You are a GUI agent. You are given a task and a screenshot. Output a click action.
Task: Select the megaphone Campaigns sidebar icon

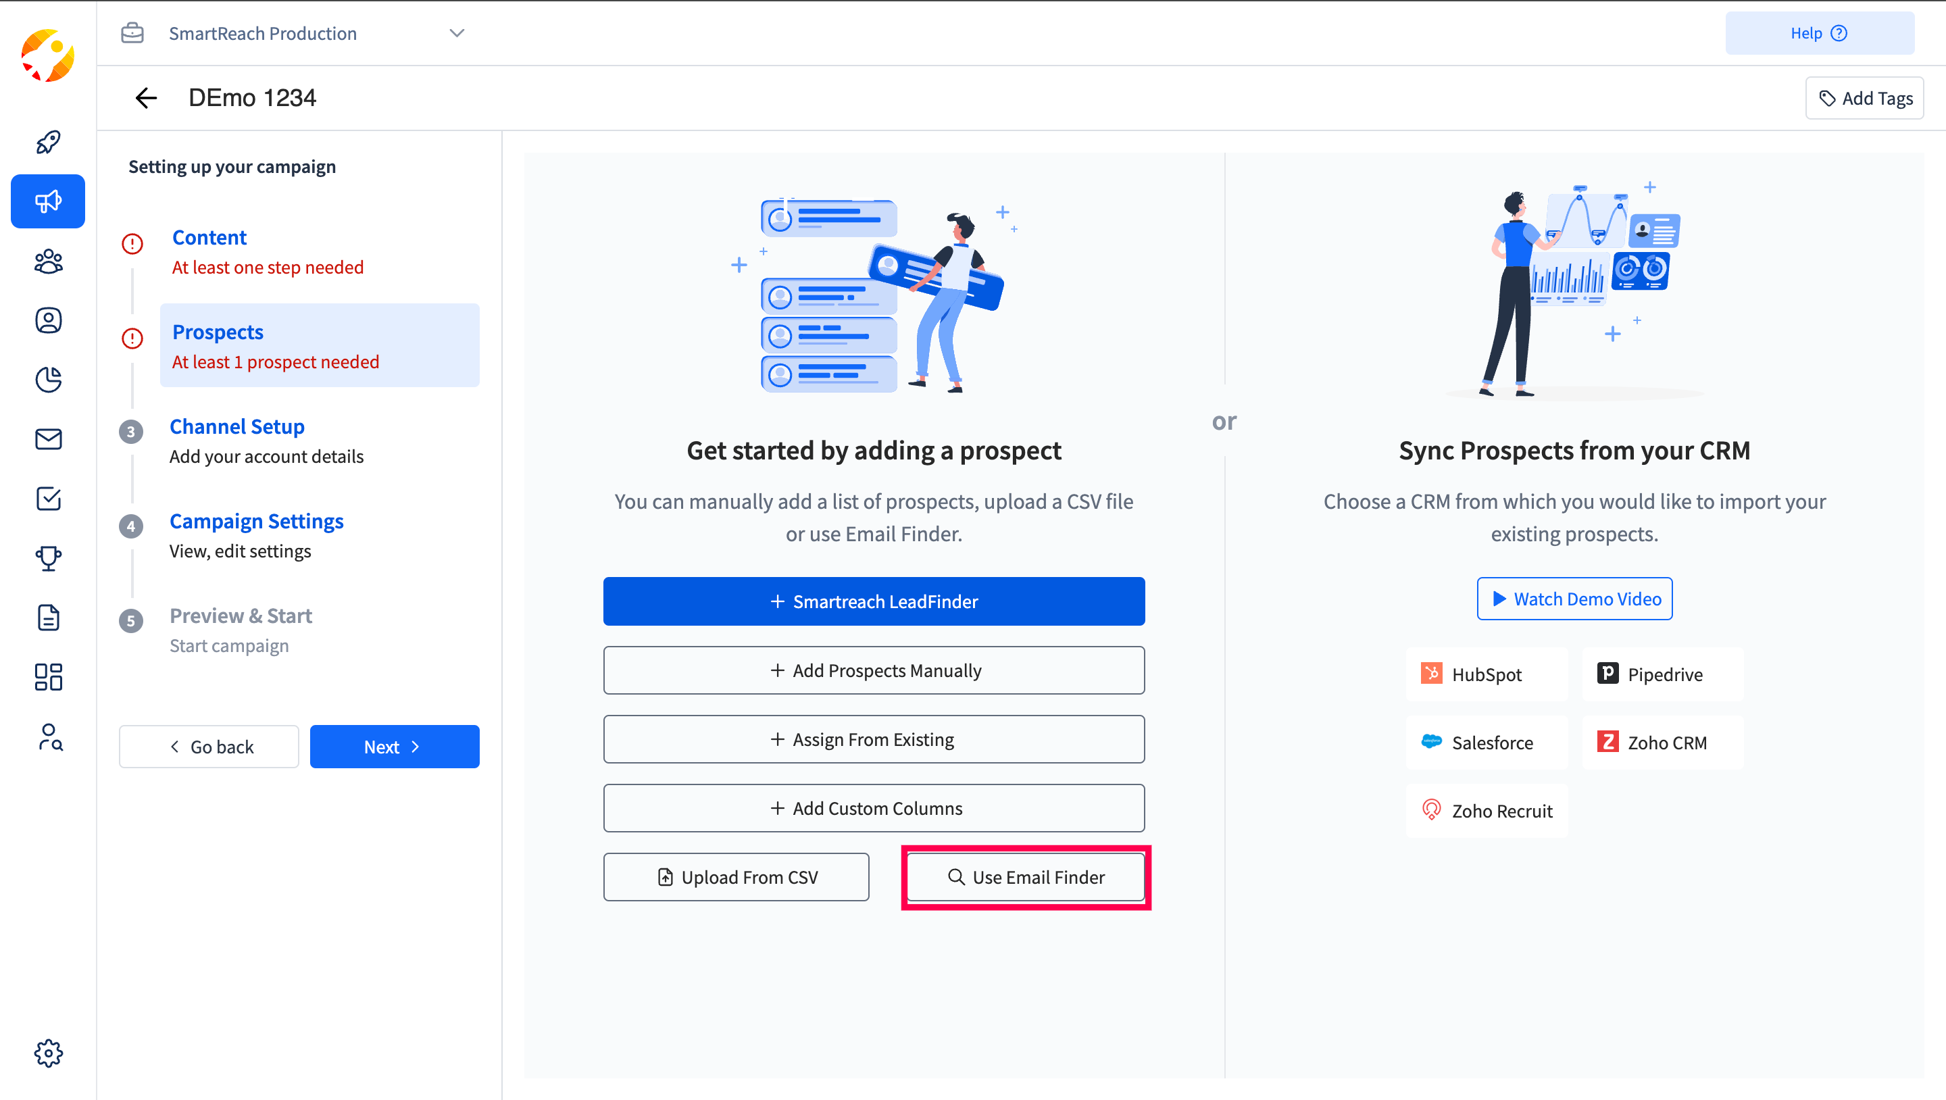coord(49,201)
